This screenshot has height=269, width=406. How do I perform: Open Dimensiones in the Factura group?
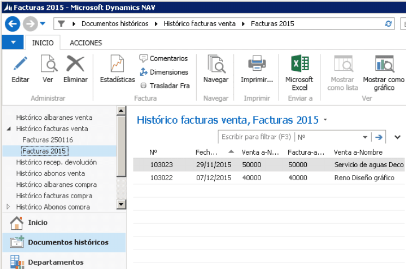click(x=164, y=72)
